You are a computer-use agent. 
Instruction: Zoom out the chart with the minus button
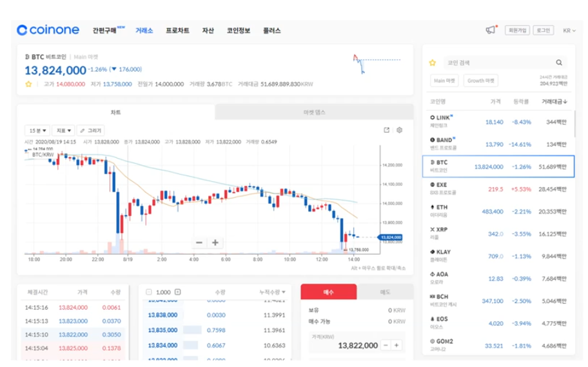click(x=199, y=243)
